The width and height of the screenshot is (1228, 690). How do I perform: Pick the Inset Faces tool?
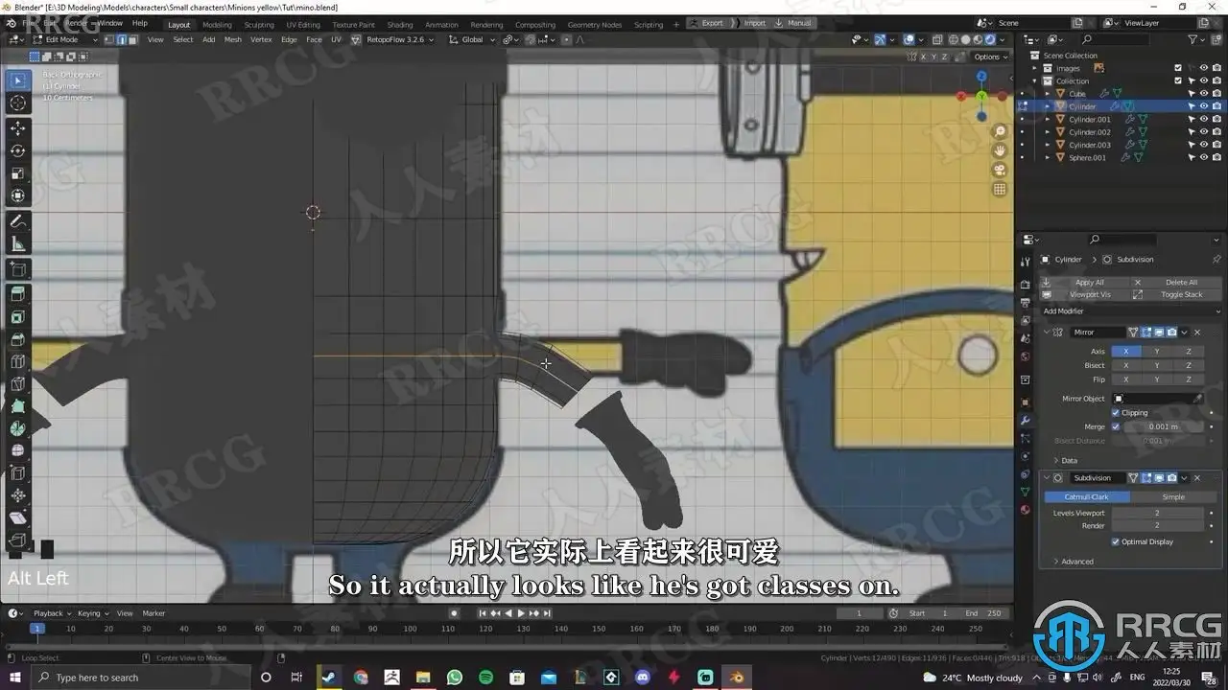tap(17, 316)
